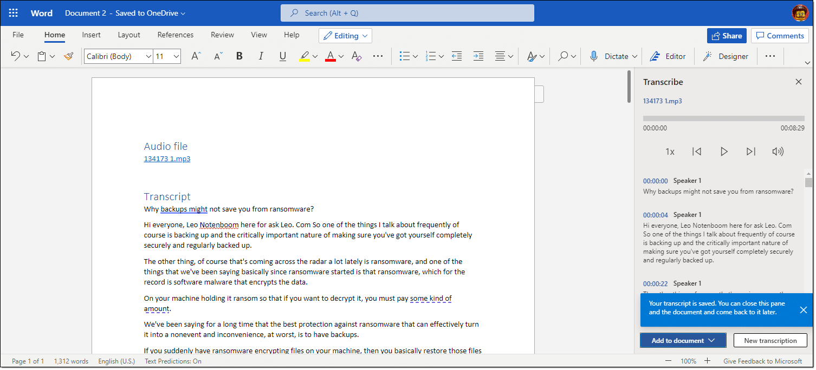Click the Clear Formatting icon
The width and height of the screenshot is (816, 370).
[x=356, y=56]
